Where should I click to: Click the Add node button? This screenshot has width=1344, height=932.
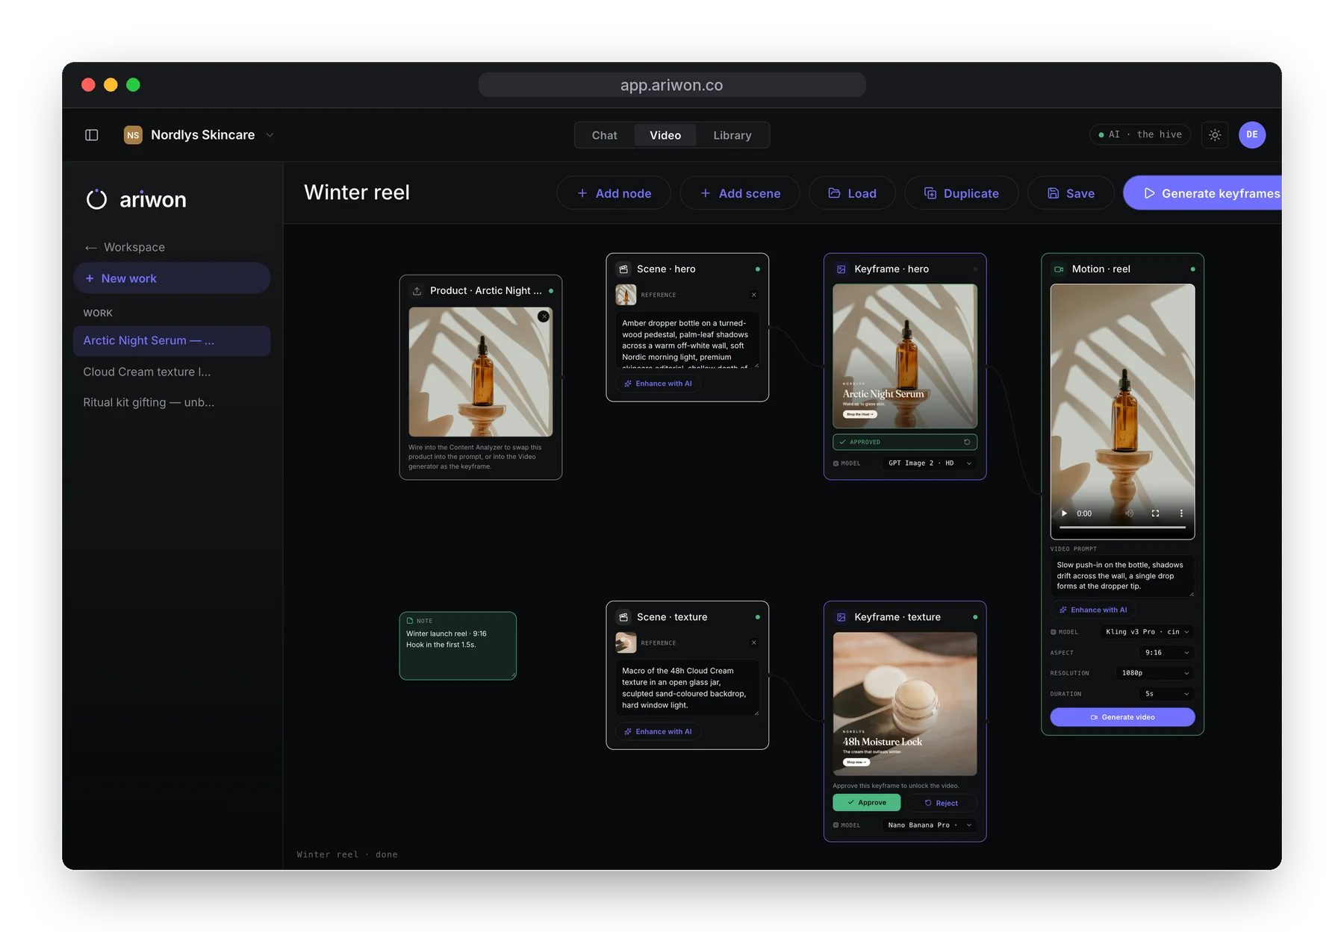[614, 193]
